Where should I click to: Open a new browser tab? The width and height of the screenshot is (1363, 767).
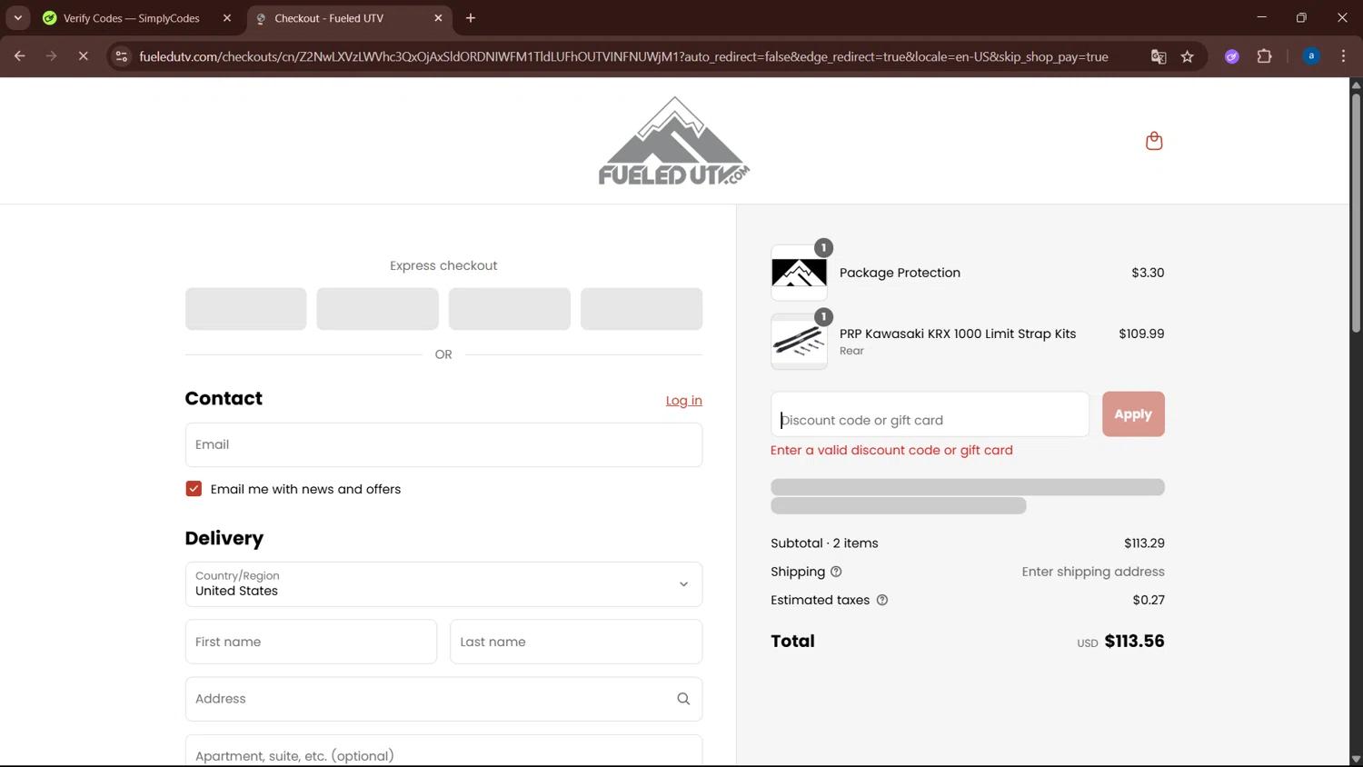tap(471, 18)
